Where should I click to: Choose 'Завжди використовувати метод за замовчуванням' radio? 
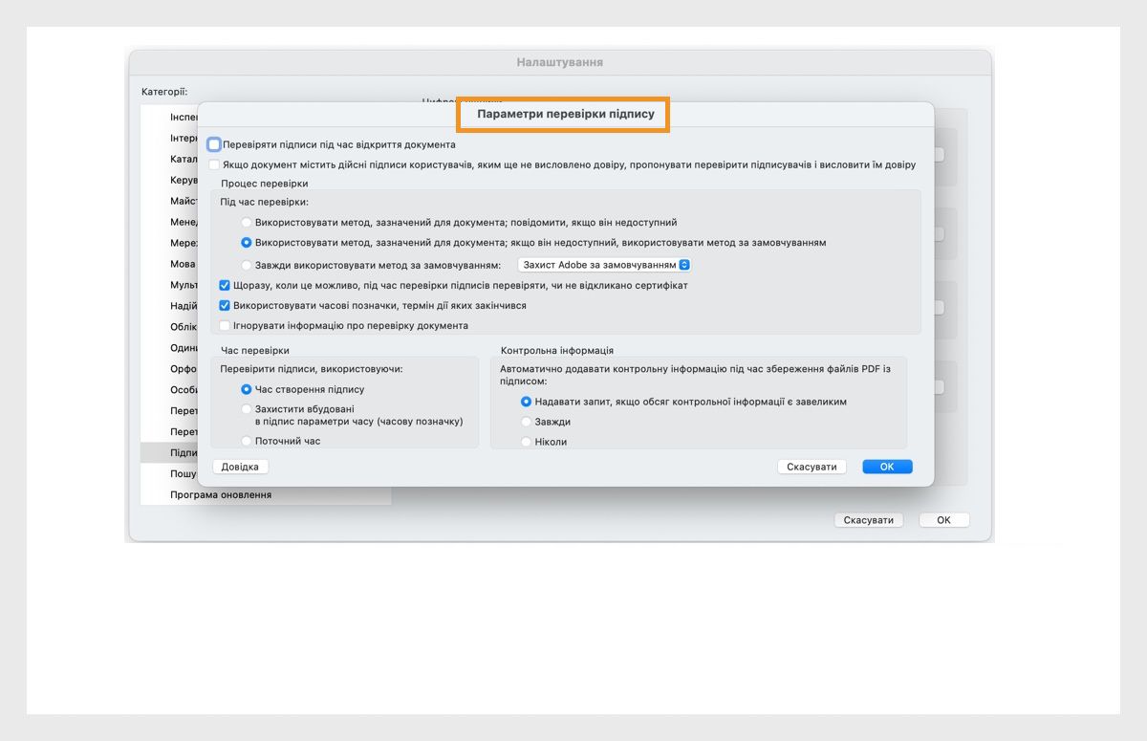coord(247,265)
